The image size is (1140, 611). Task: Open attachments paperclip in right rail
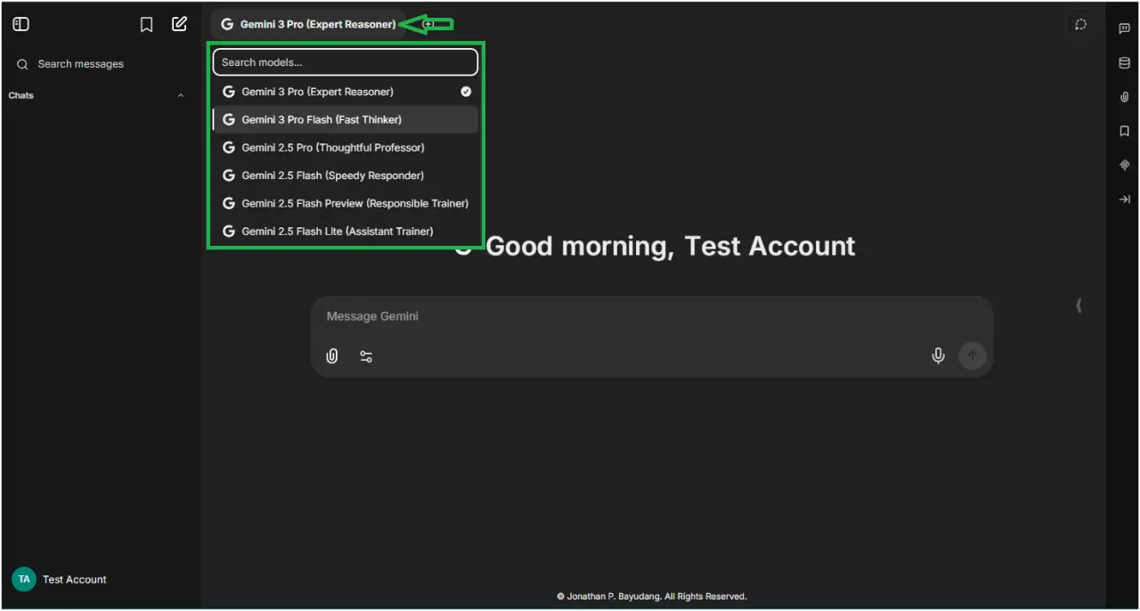(x=1124, y=97)
